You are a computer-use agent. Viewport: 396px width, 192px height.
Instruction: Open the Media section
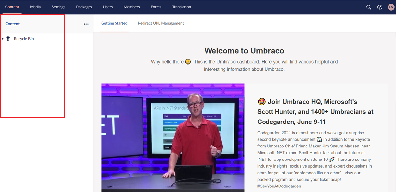[x=35, y=7]
